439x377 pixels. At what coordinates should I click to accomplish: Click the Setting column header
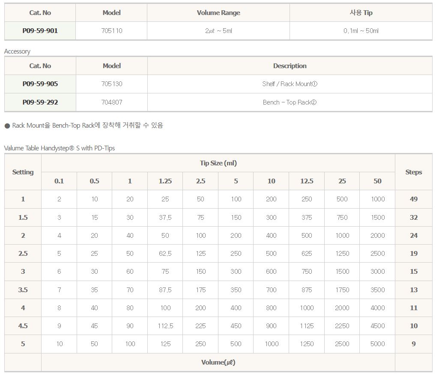(23, 172)
